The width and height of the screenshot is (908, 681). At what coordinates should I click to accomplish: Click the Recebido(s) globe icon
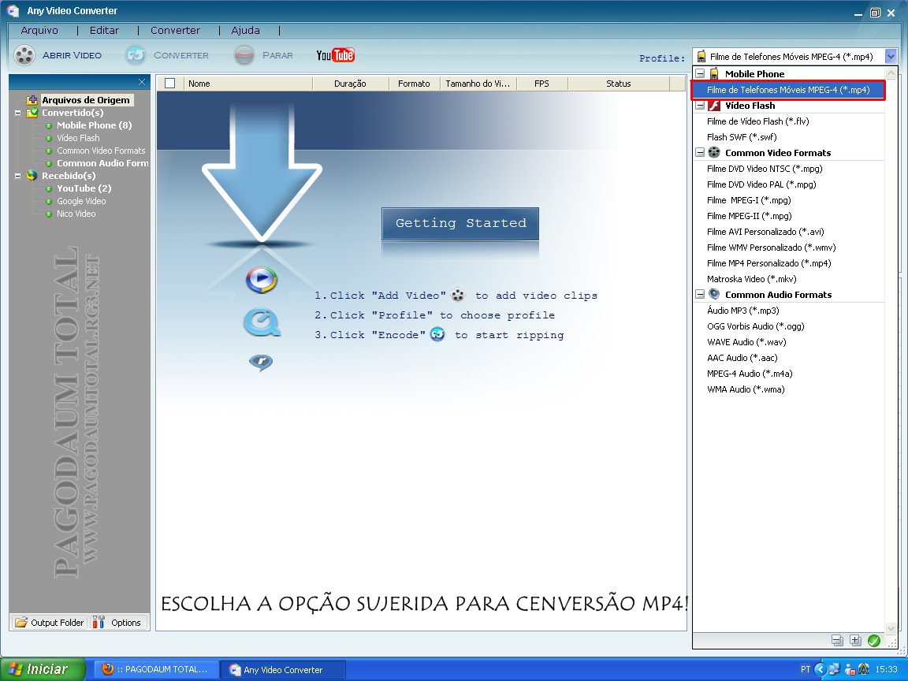tap(32, 176)
